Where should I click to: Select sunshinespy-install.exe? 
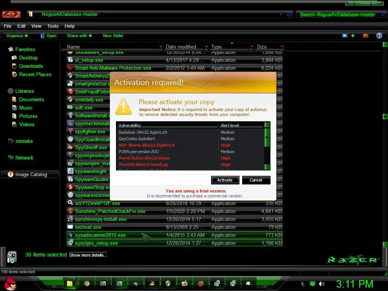[x=174, y=219]
